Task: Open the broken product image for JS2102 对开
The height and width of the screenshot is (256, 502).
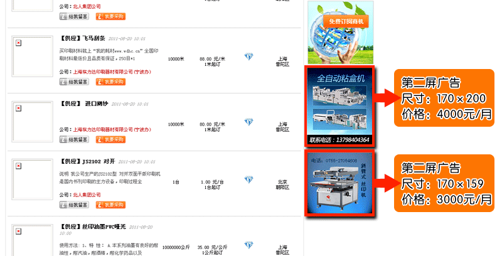Action: pos(33,179)
